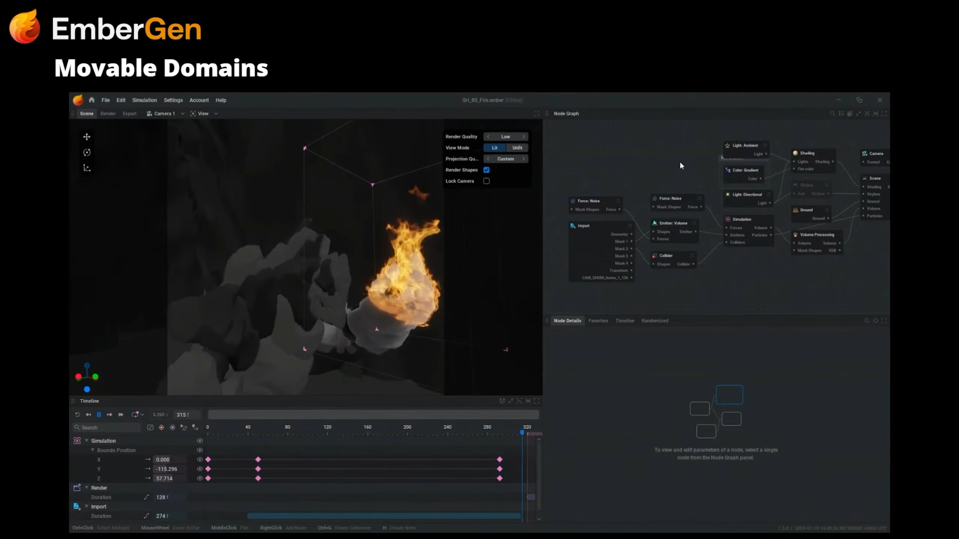Increase Render Quality with right arrow
This screenshot has width=959, height=539.
pos(524,137)
